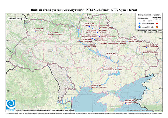Click the date stamp 28 квітня 2022 14:32
This screenshot has width=168, height=118.
point(18,18)
